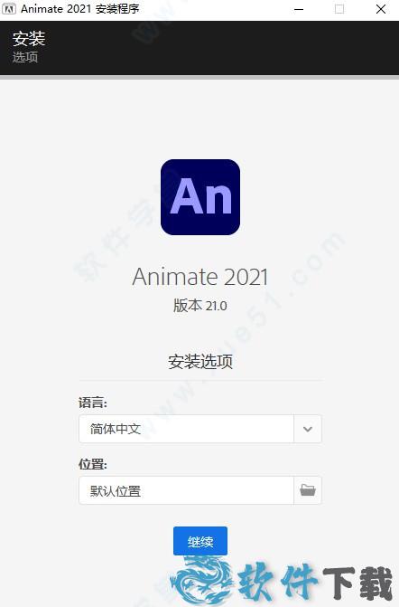Click the Animate 2021 product name text
The image size is (399, 607).
click(x=200, y=277)
